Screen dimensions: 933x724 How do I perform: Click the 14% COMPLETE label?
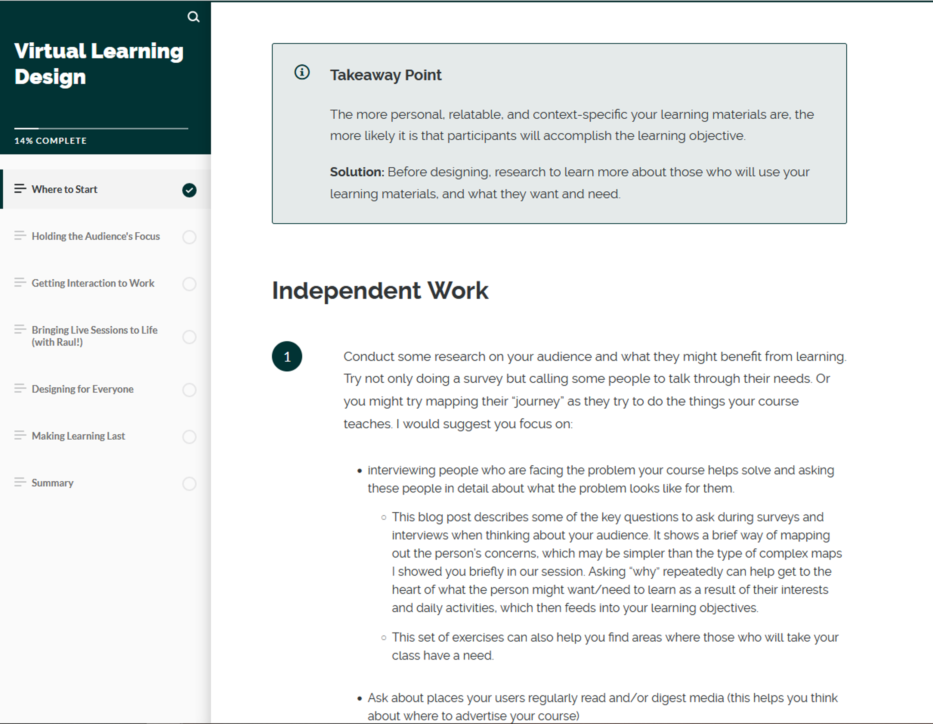(x=50, y=141)
